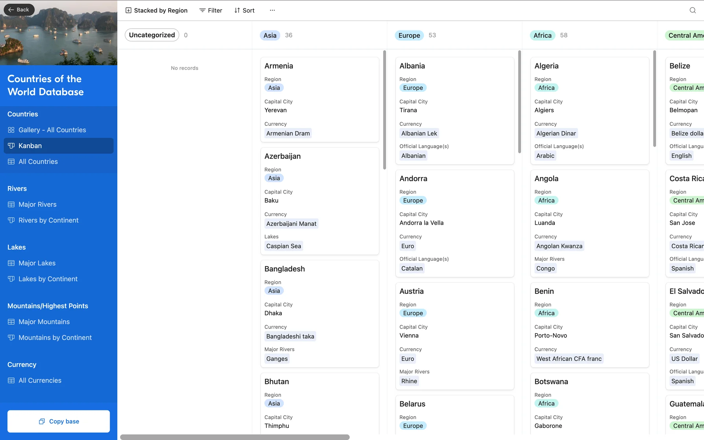Select the Caspian Sea tag in Azerbaijan
Screen dimensions: 704x440
click(x=283, y=246)
